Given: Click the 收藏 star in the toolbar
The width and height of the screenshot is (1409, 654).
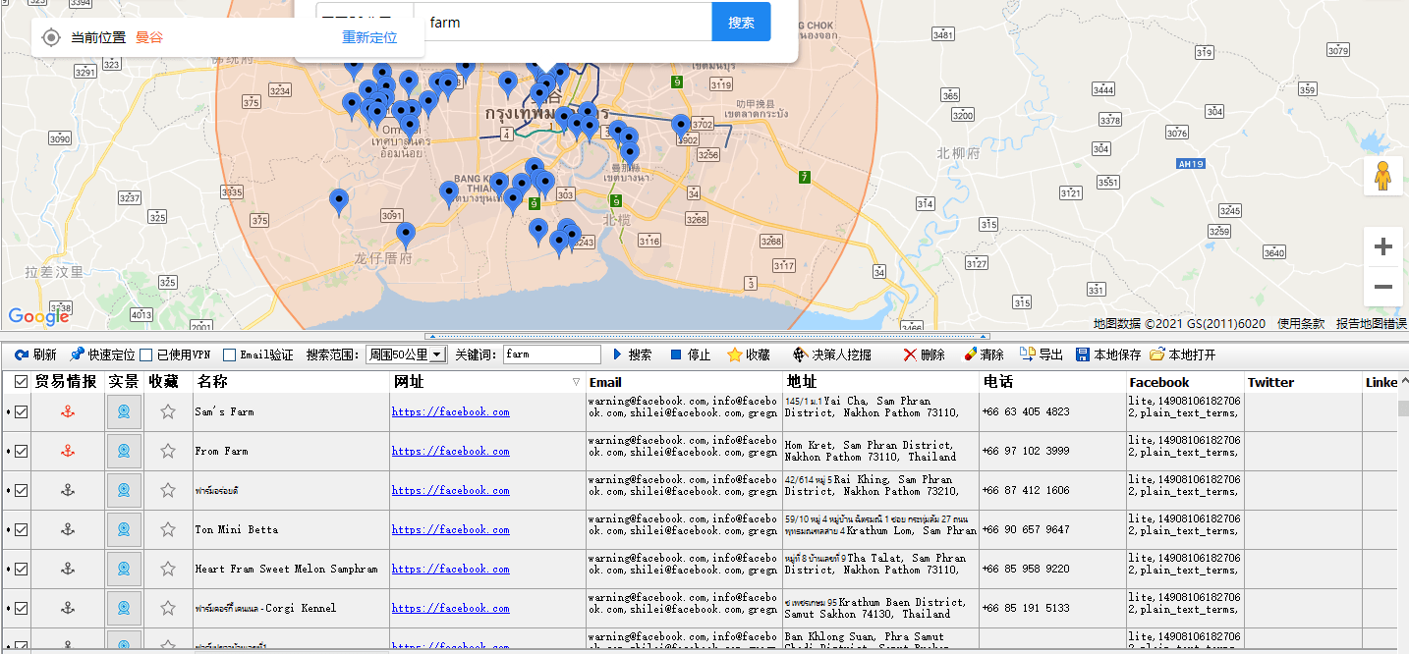Looking at the screenshot, I should [748, 354].
